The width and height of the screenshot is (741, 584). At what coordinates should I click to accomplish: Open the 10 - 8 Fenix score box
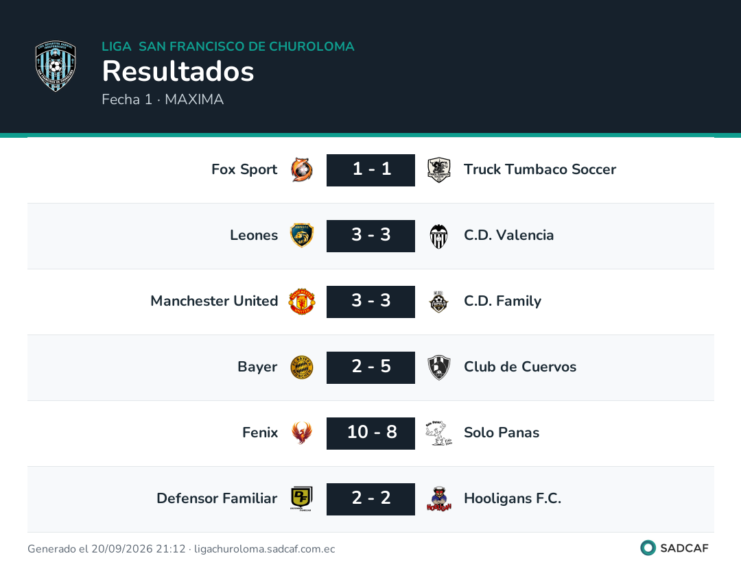371,433
